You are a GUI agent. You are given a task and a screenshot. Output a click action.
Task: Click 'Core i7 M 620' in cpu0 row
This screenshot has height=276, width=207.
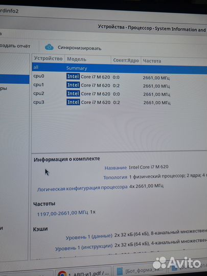coord(96,77)
